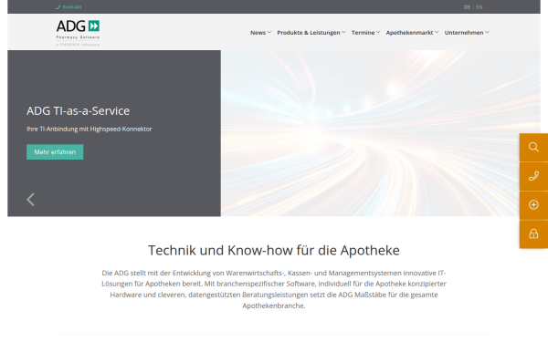Click the paragraph starting Die ADG stellt
The image size is (548, 342).
coord(274,289)
